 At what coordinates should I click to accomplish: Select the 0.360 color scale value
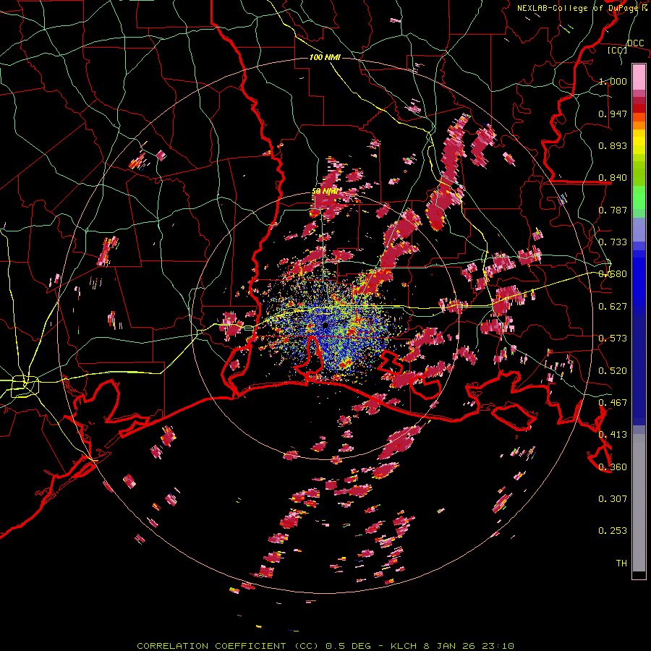coord(613,467)
